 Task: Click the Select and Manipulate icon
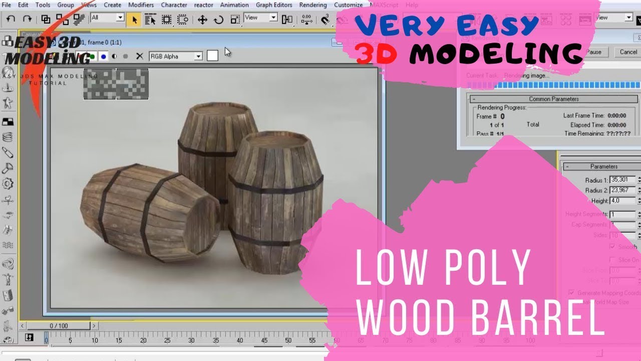click(x=306, y=20)
